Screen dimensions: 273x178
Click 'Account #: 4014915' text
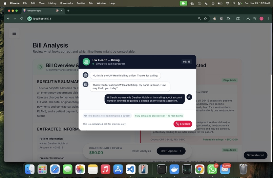click(51, 148)
